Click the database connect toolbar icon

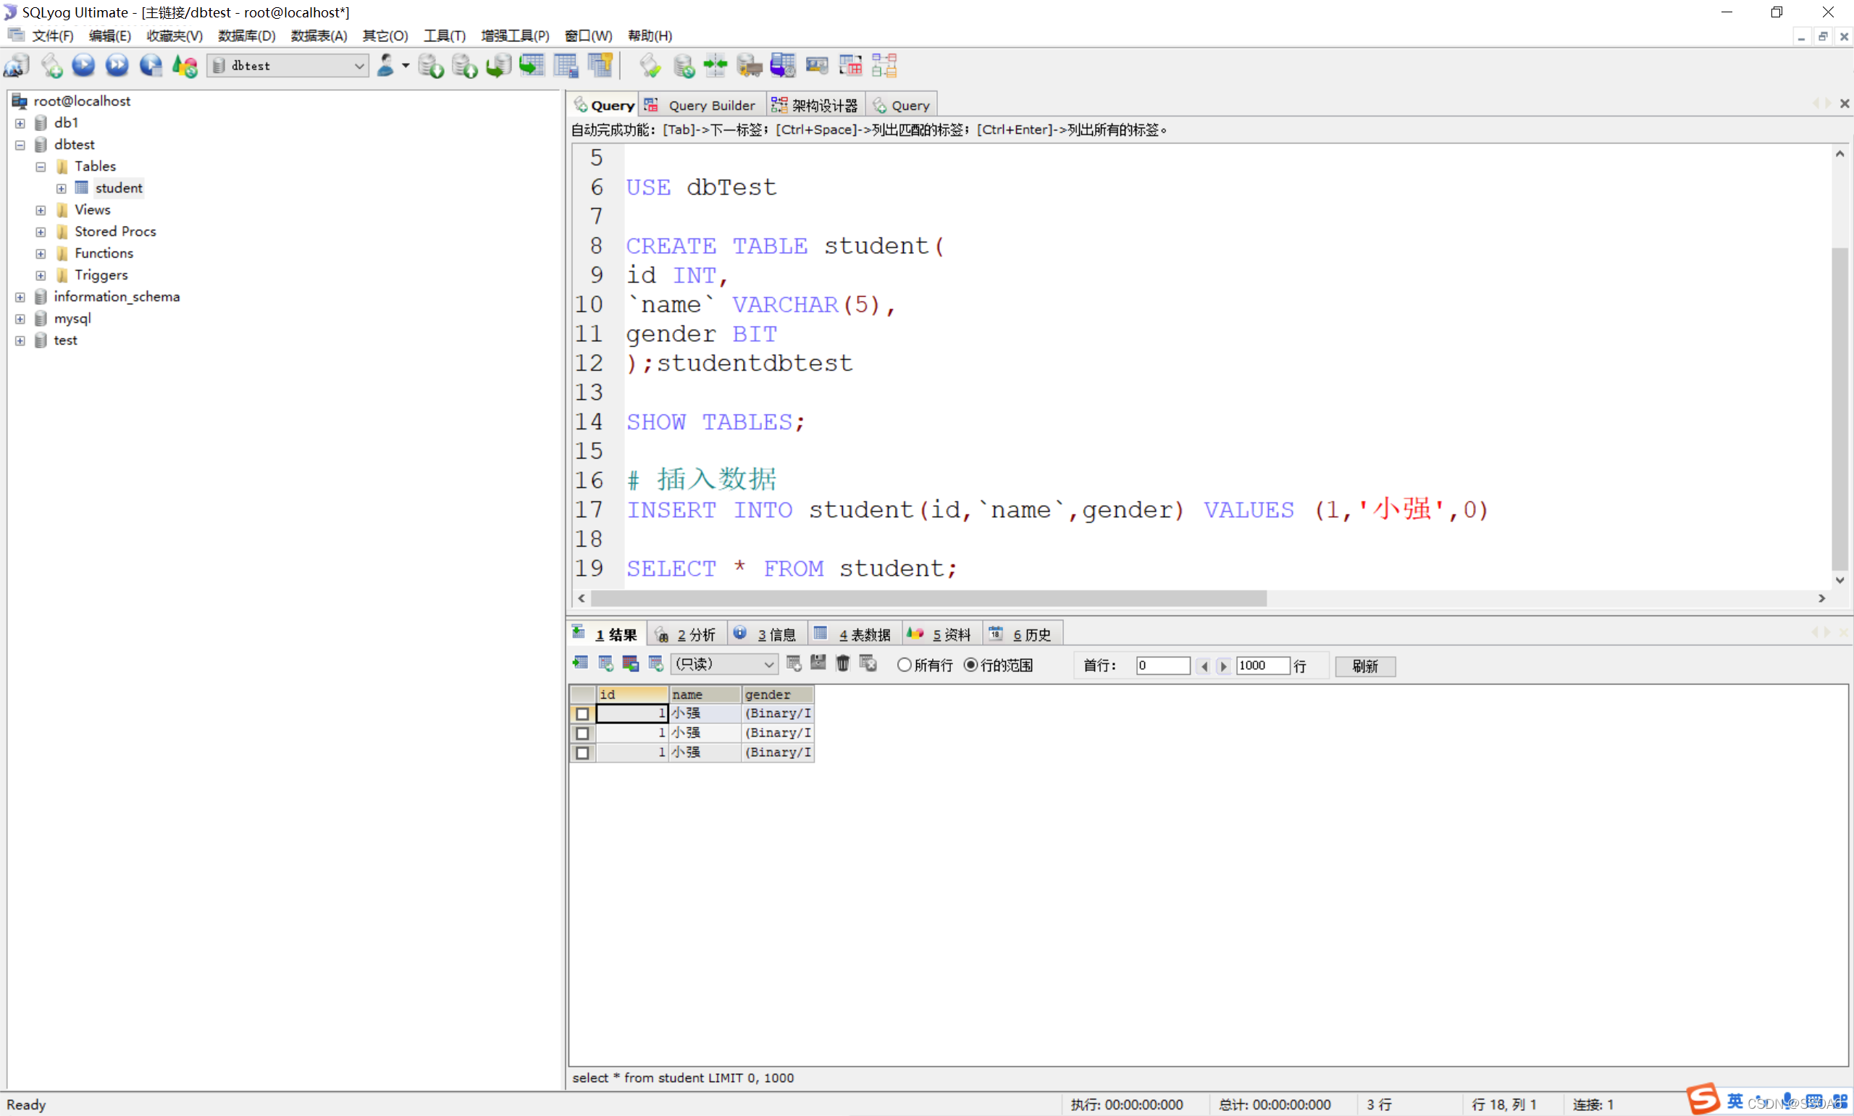20,67
